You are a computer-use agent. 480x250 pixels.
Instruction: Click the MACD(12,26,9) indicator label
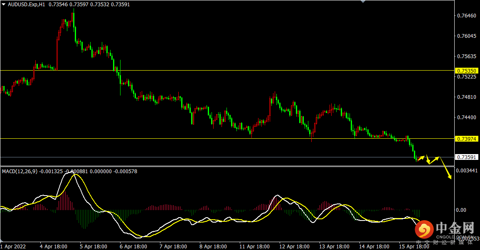tap(20, 171)
